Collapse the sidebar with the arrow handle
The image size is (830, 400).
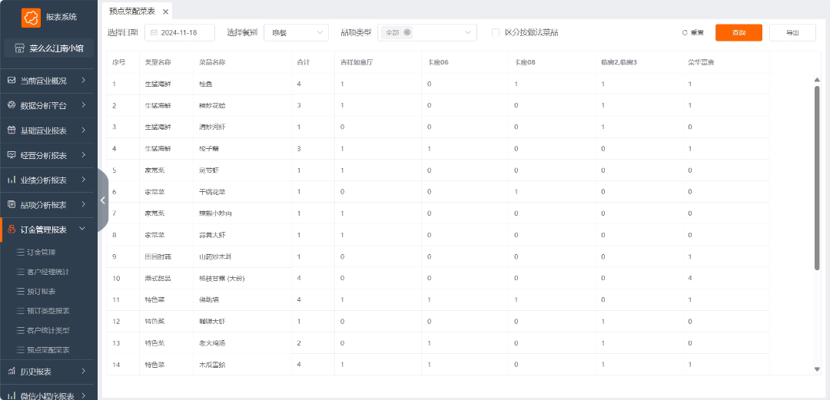pyautogui.click(x=103, y=200)
